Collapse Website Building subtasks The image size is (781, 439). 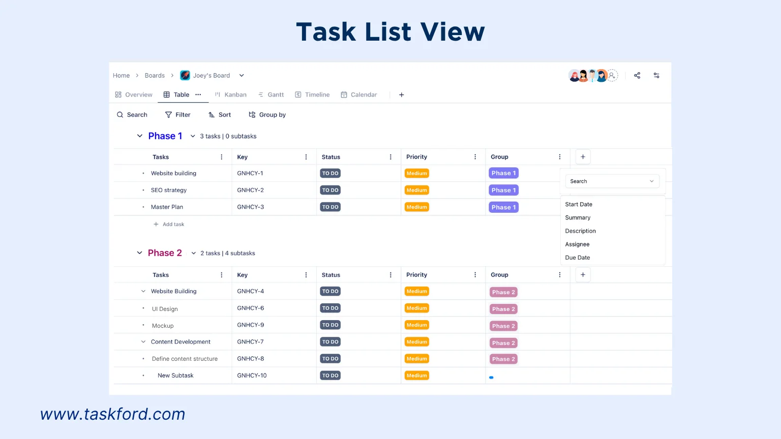pyautogui.click(x=143, y=291)
